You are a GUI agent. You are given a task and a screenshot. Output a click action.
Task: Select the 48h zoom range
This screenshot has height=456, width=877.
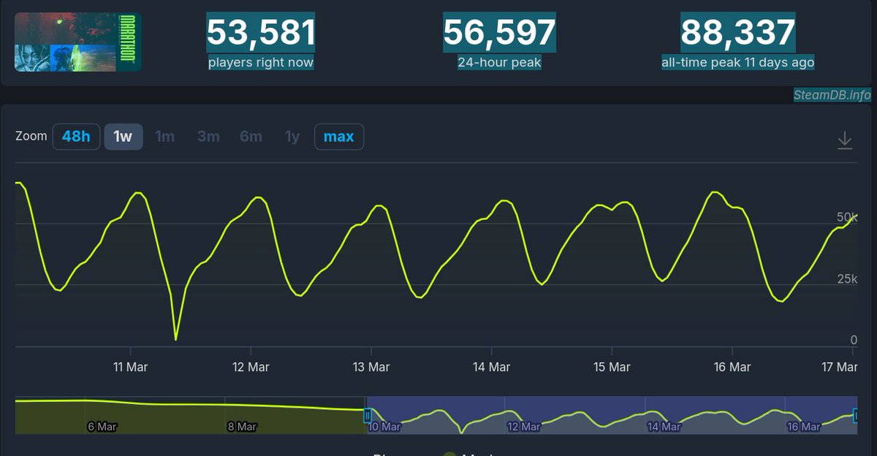(76, 137)
